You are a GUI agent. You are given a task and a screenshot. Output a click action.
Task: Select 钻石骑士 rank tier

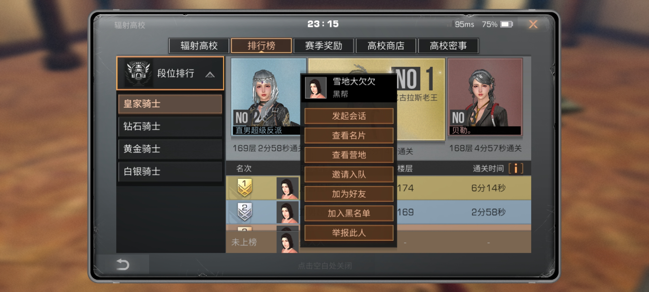click(170, 126)
